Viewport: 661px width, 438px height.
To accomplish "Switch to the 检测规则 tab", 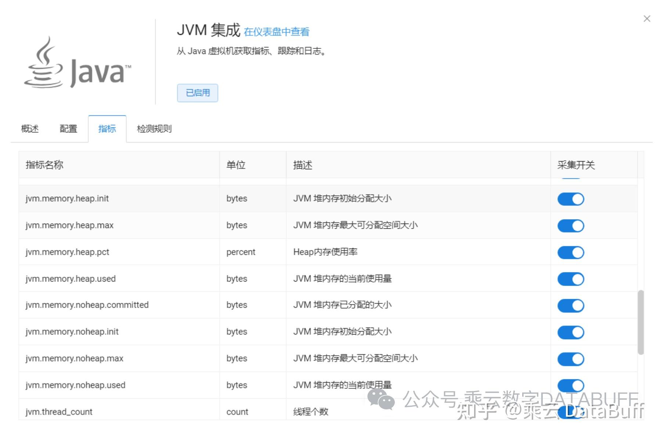I will click(x=153, y=129).
